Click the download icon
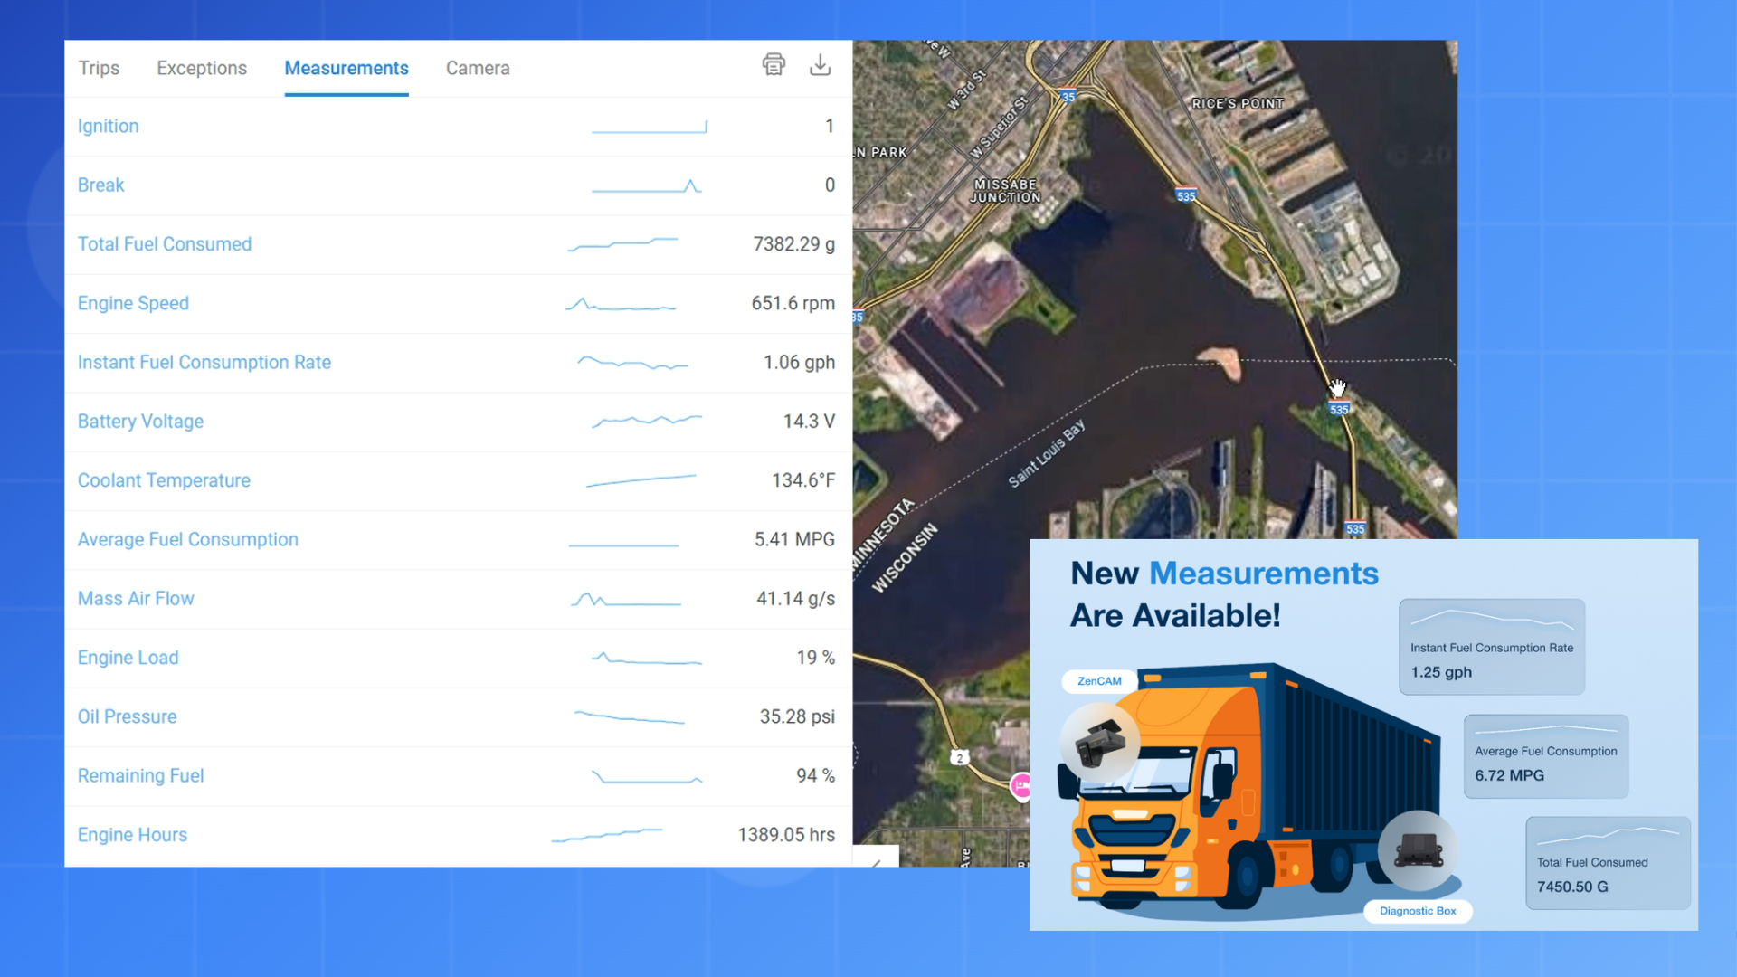The height and width of the screenshot is (977, 1737). pos(820,65)
